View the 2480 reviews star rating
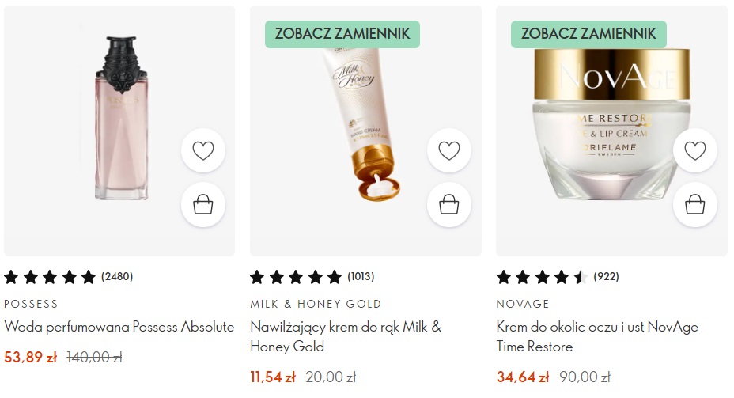The width and height of the screenshot is (734, 398). pyautogui.click(x=68, y=277)
